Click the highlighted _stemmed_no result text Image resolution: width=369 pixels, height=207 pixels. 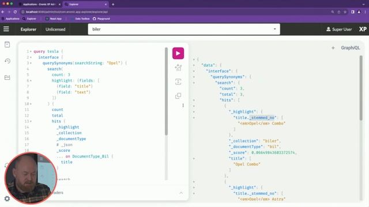tap(262, 117)
